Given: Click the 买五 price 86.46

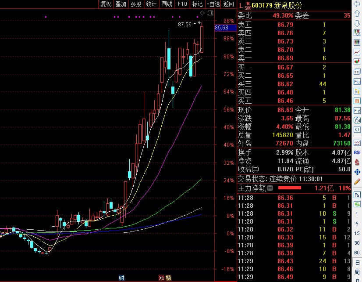Looking at the screenshot, I should coord(285,101).
